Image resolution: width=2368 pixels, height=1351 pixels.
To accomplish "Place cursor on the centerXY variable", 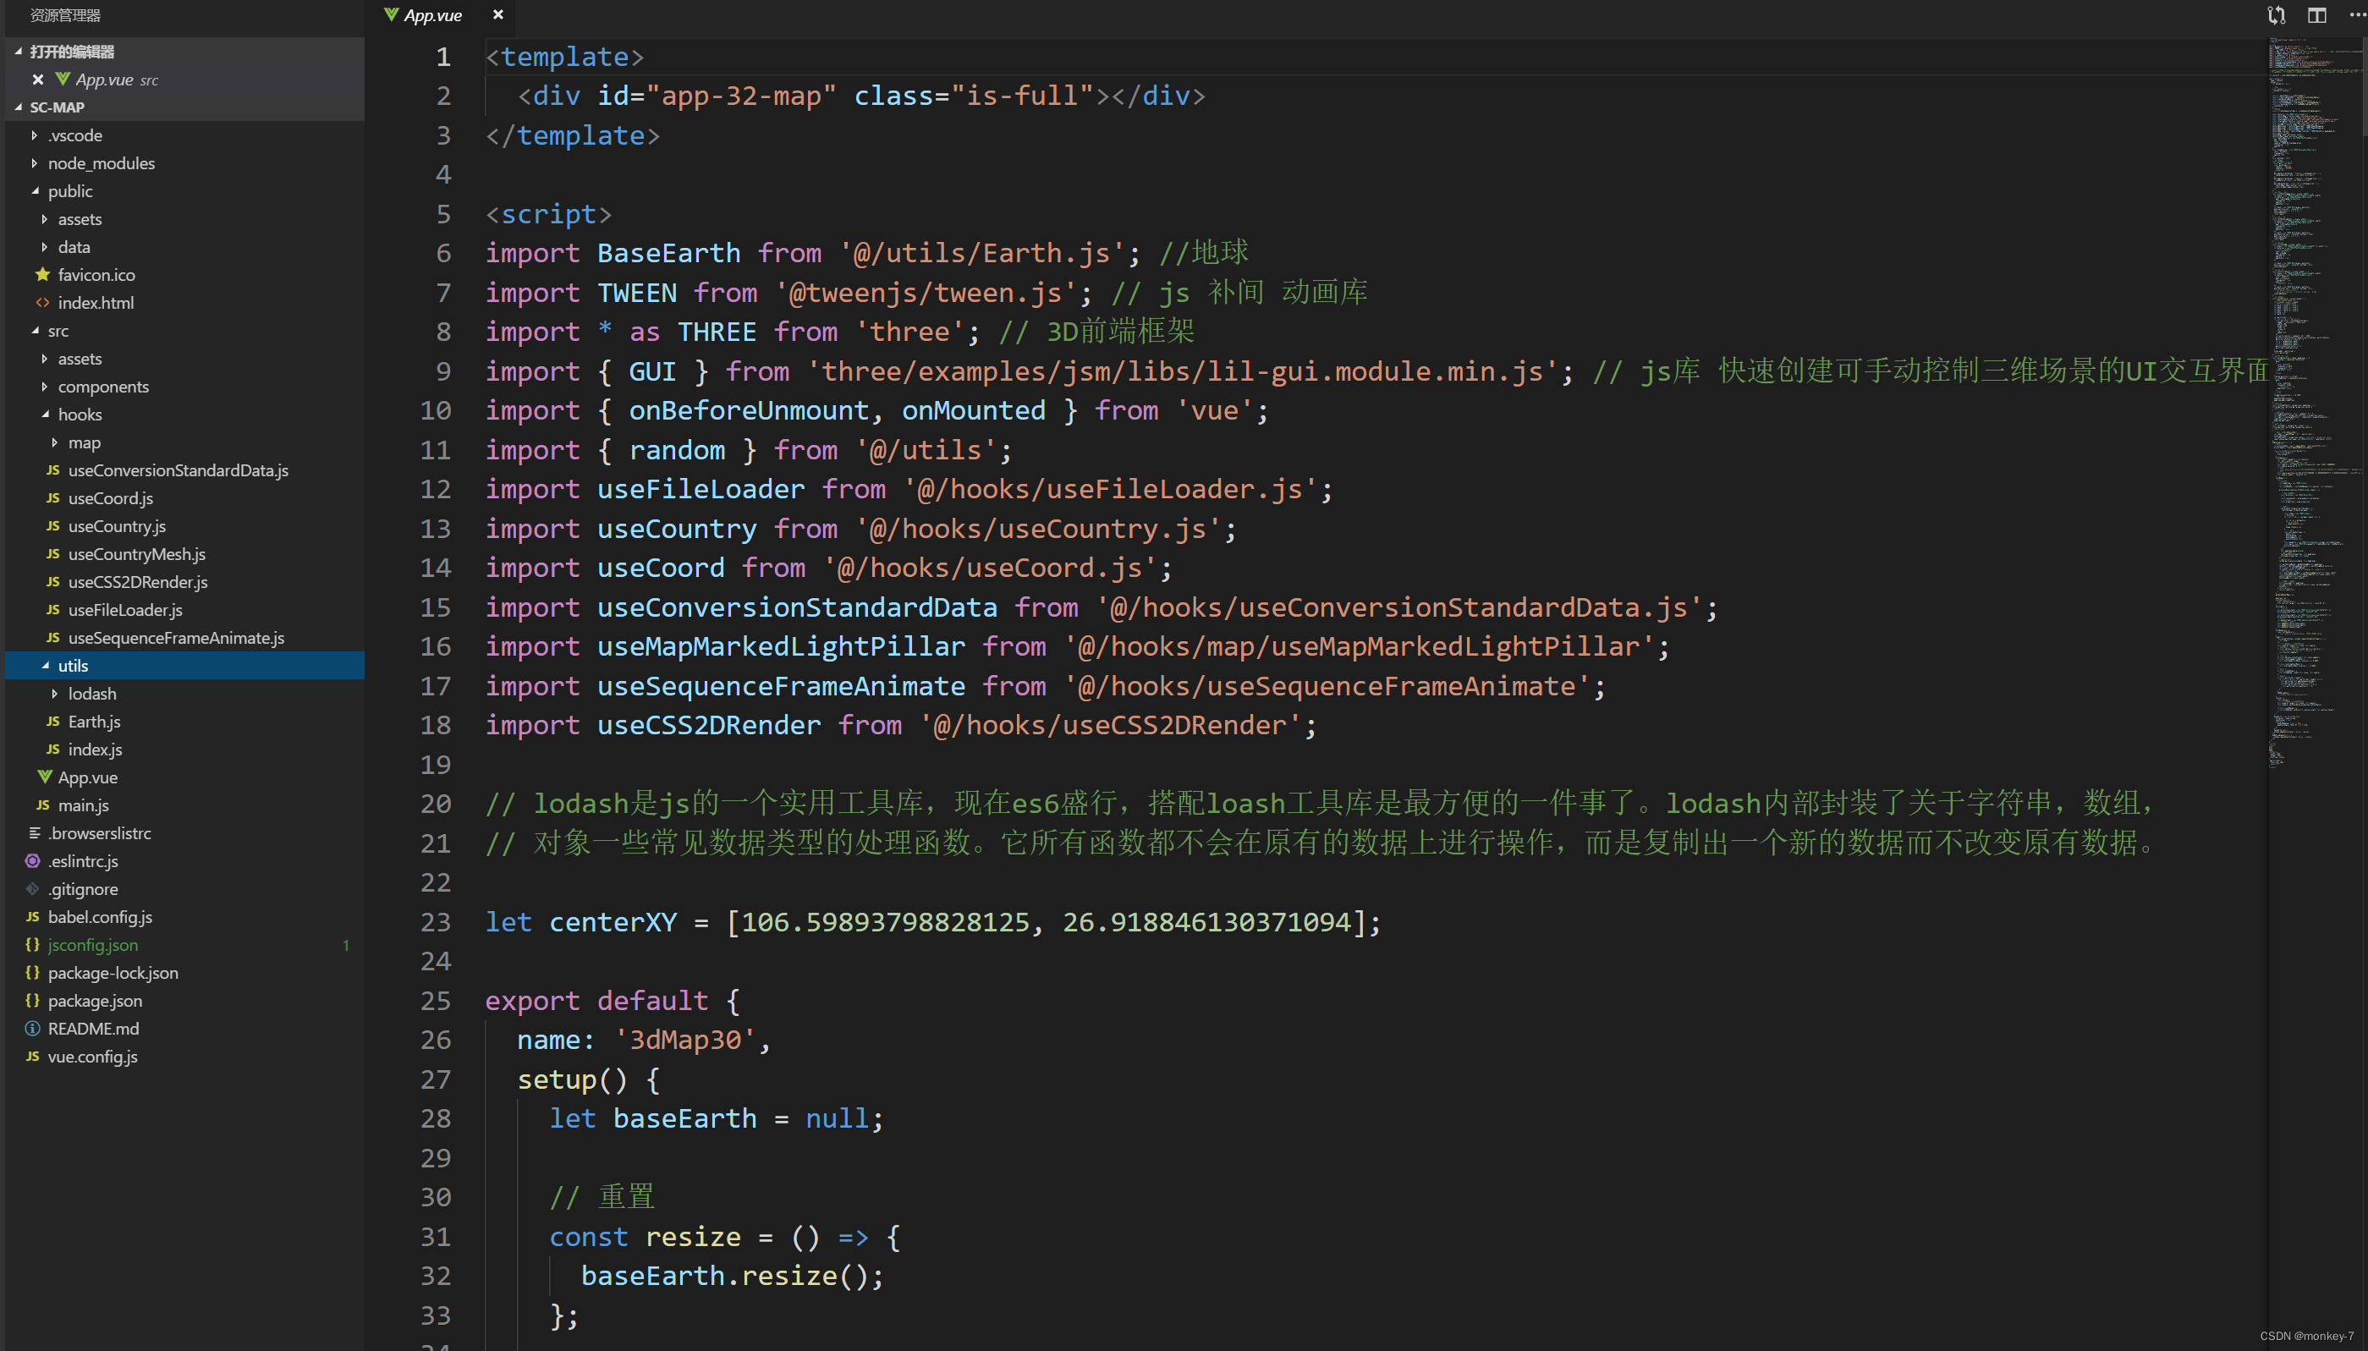I will (x=613, y=922).
